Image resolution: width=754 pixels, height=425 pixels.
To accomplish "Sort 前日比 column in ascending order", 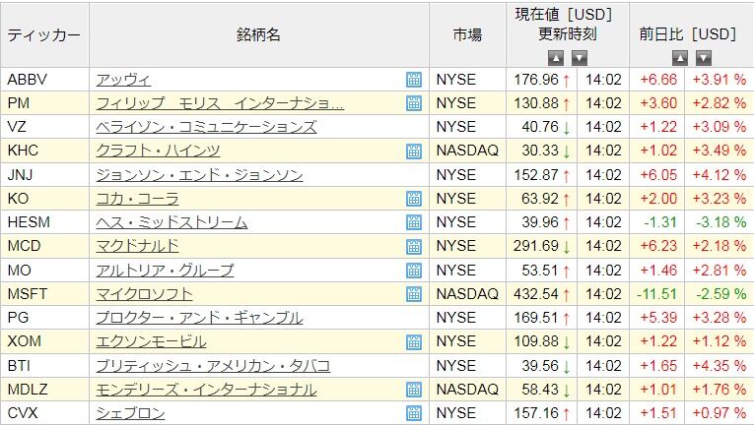I will point(680,57).
